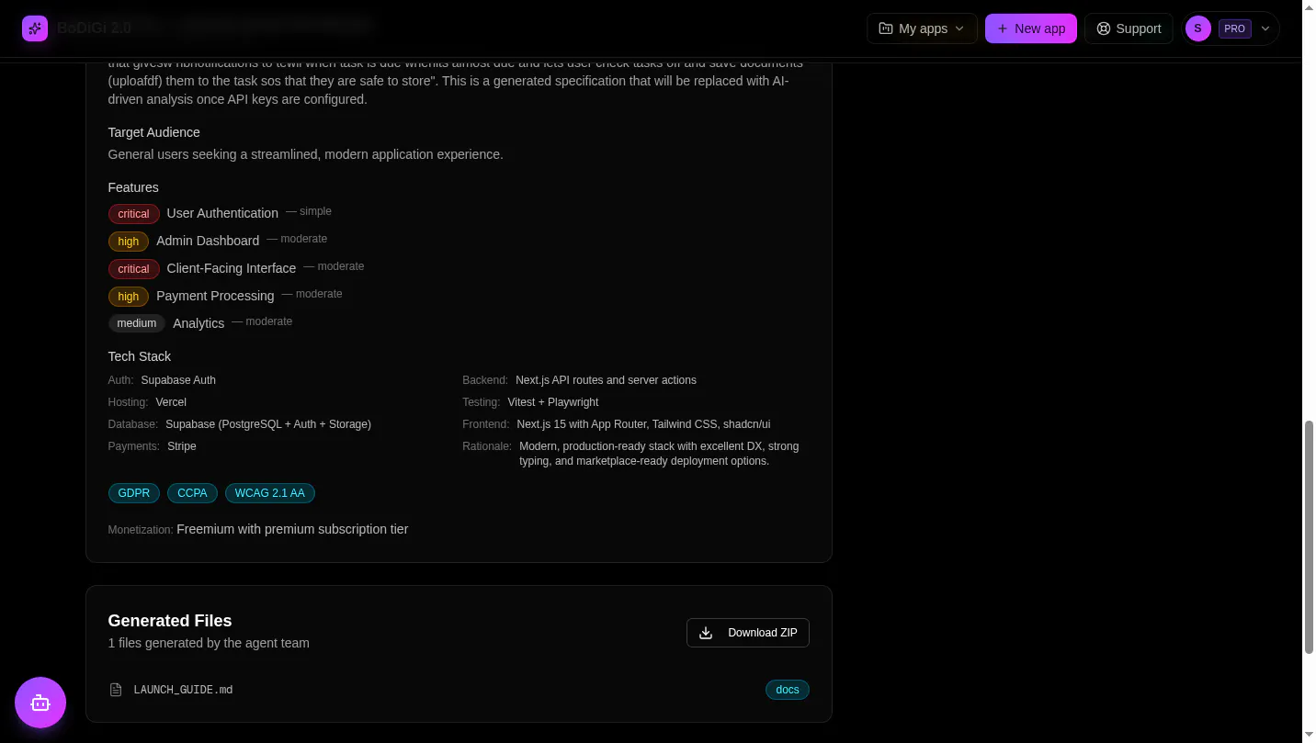This screenshot has height=743, width=1316.
Task: Expand the account menu chevron
Action: coord(1265,28)
